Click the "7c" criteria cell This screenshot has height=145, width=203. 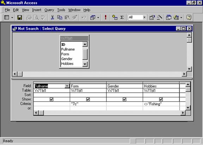(88, 104)
